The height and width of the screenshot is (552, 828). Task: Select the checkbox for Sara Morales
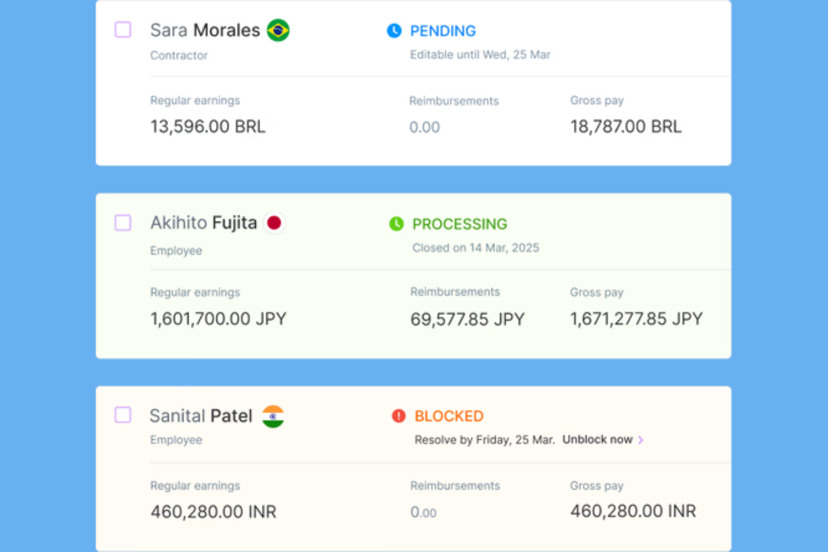pos(123,30)
